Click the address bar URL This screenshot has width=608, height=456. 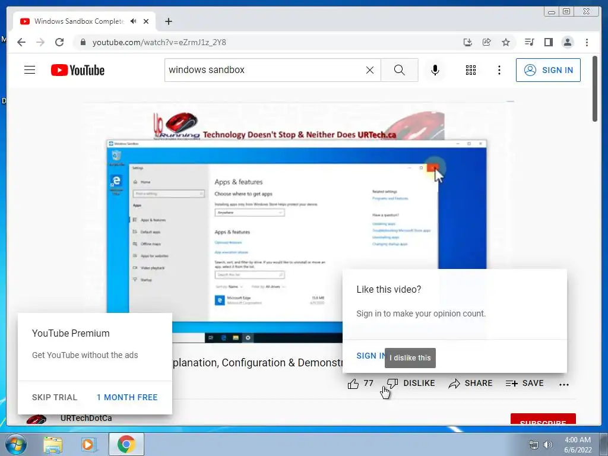tap(159, 42)
